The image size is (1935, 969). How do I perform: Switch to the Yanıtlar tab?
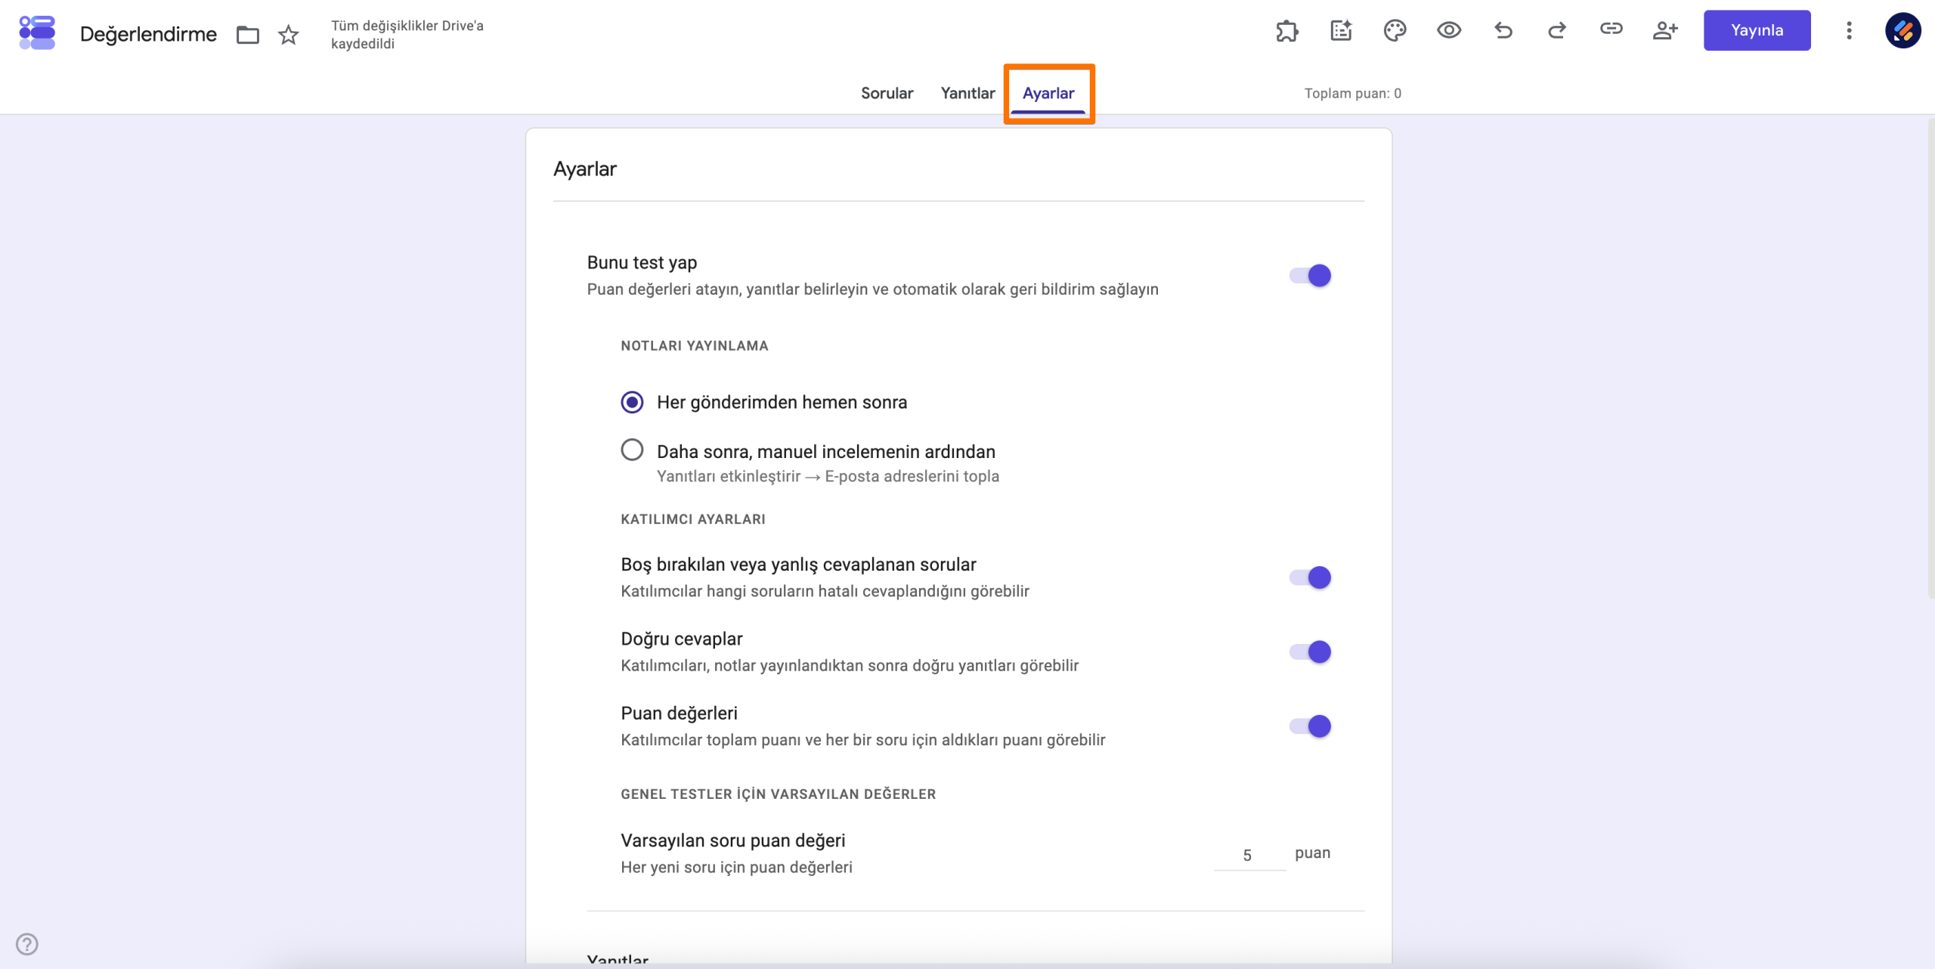click(967, 93)
